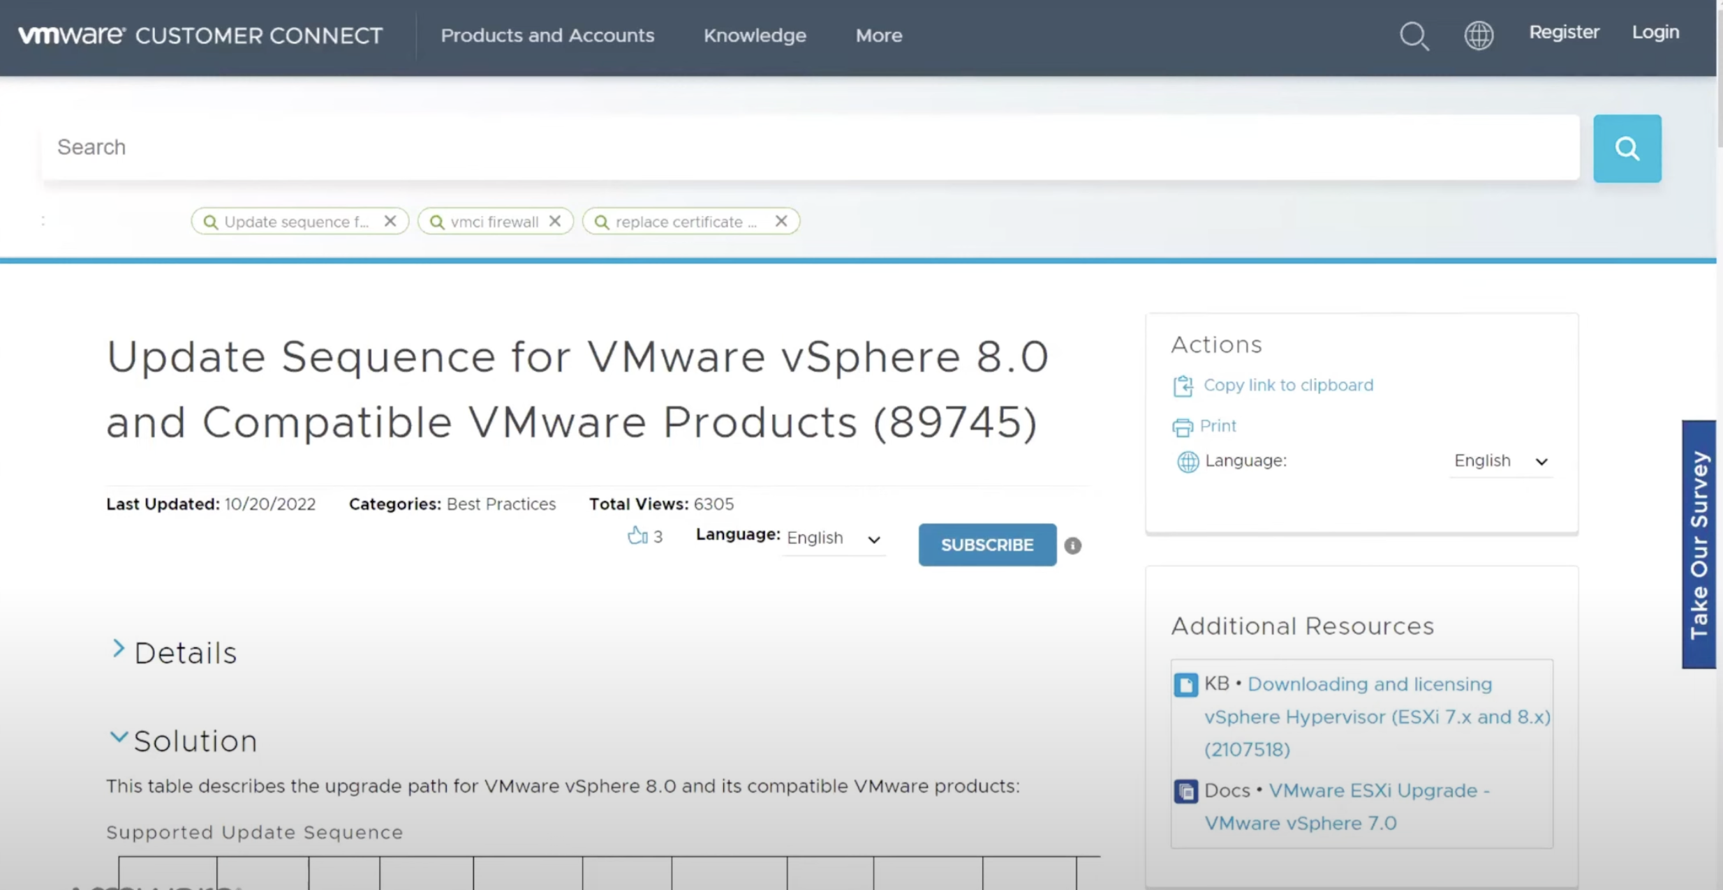Remove the "Update sequence f..." search chip
Viewport: 1723px width, 890px height.
tap(390, 221)
